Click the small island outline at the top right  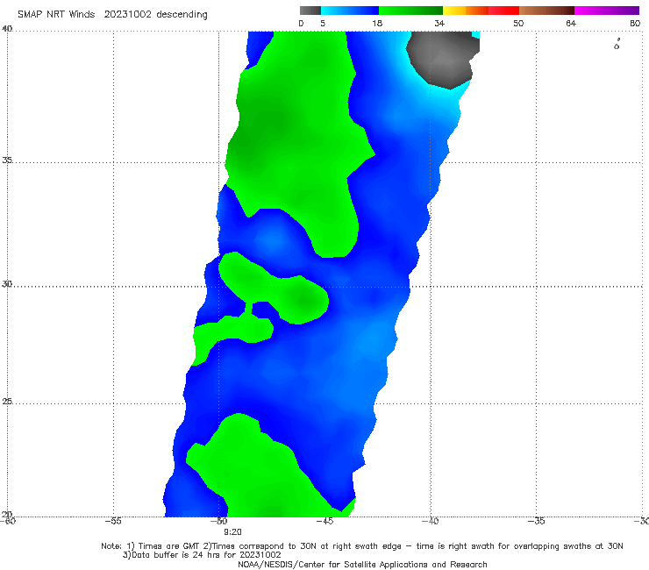[617, 45]
